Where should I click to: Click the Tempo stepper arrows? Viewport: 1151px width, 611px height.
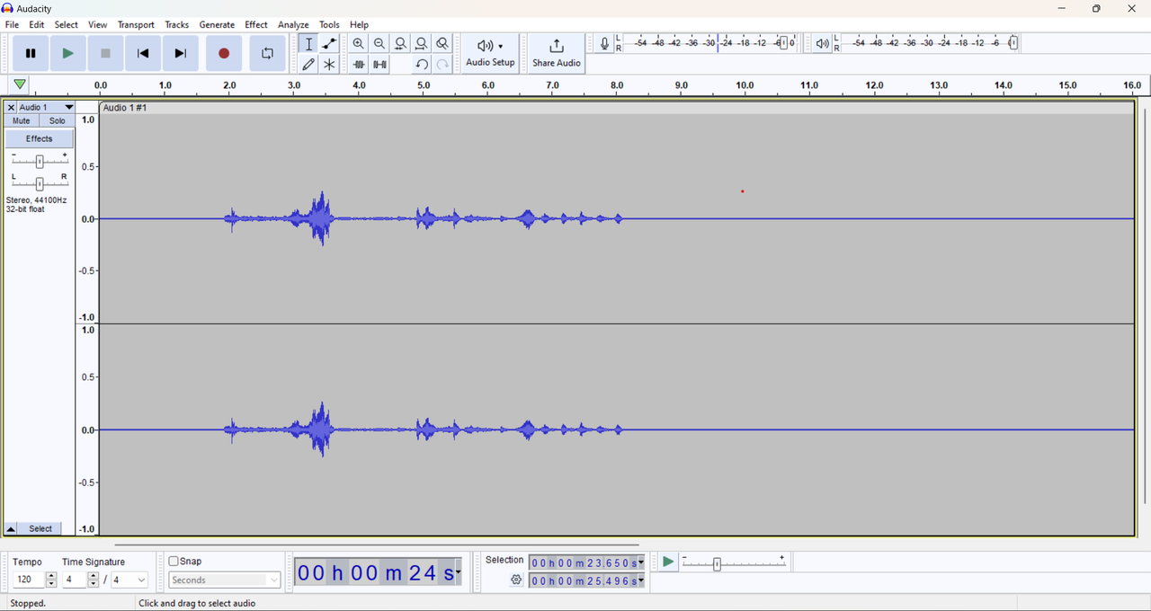pos(51,580)
